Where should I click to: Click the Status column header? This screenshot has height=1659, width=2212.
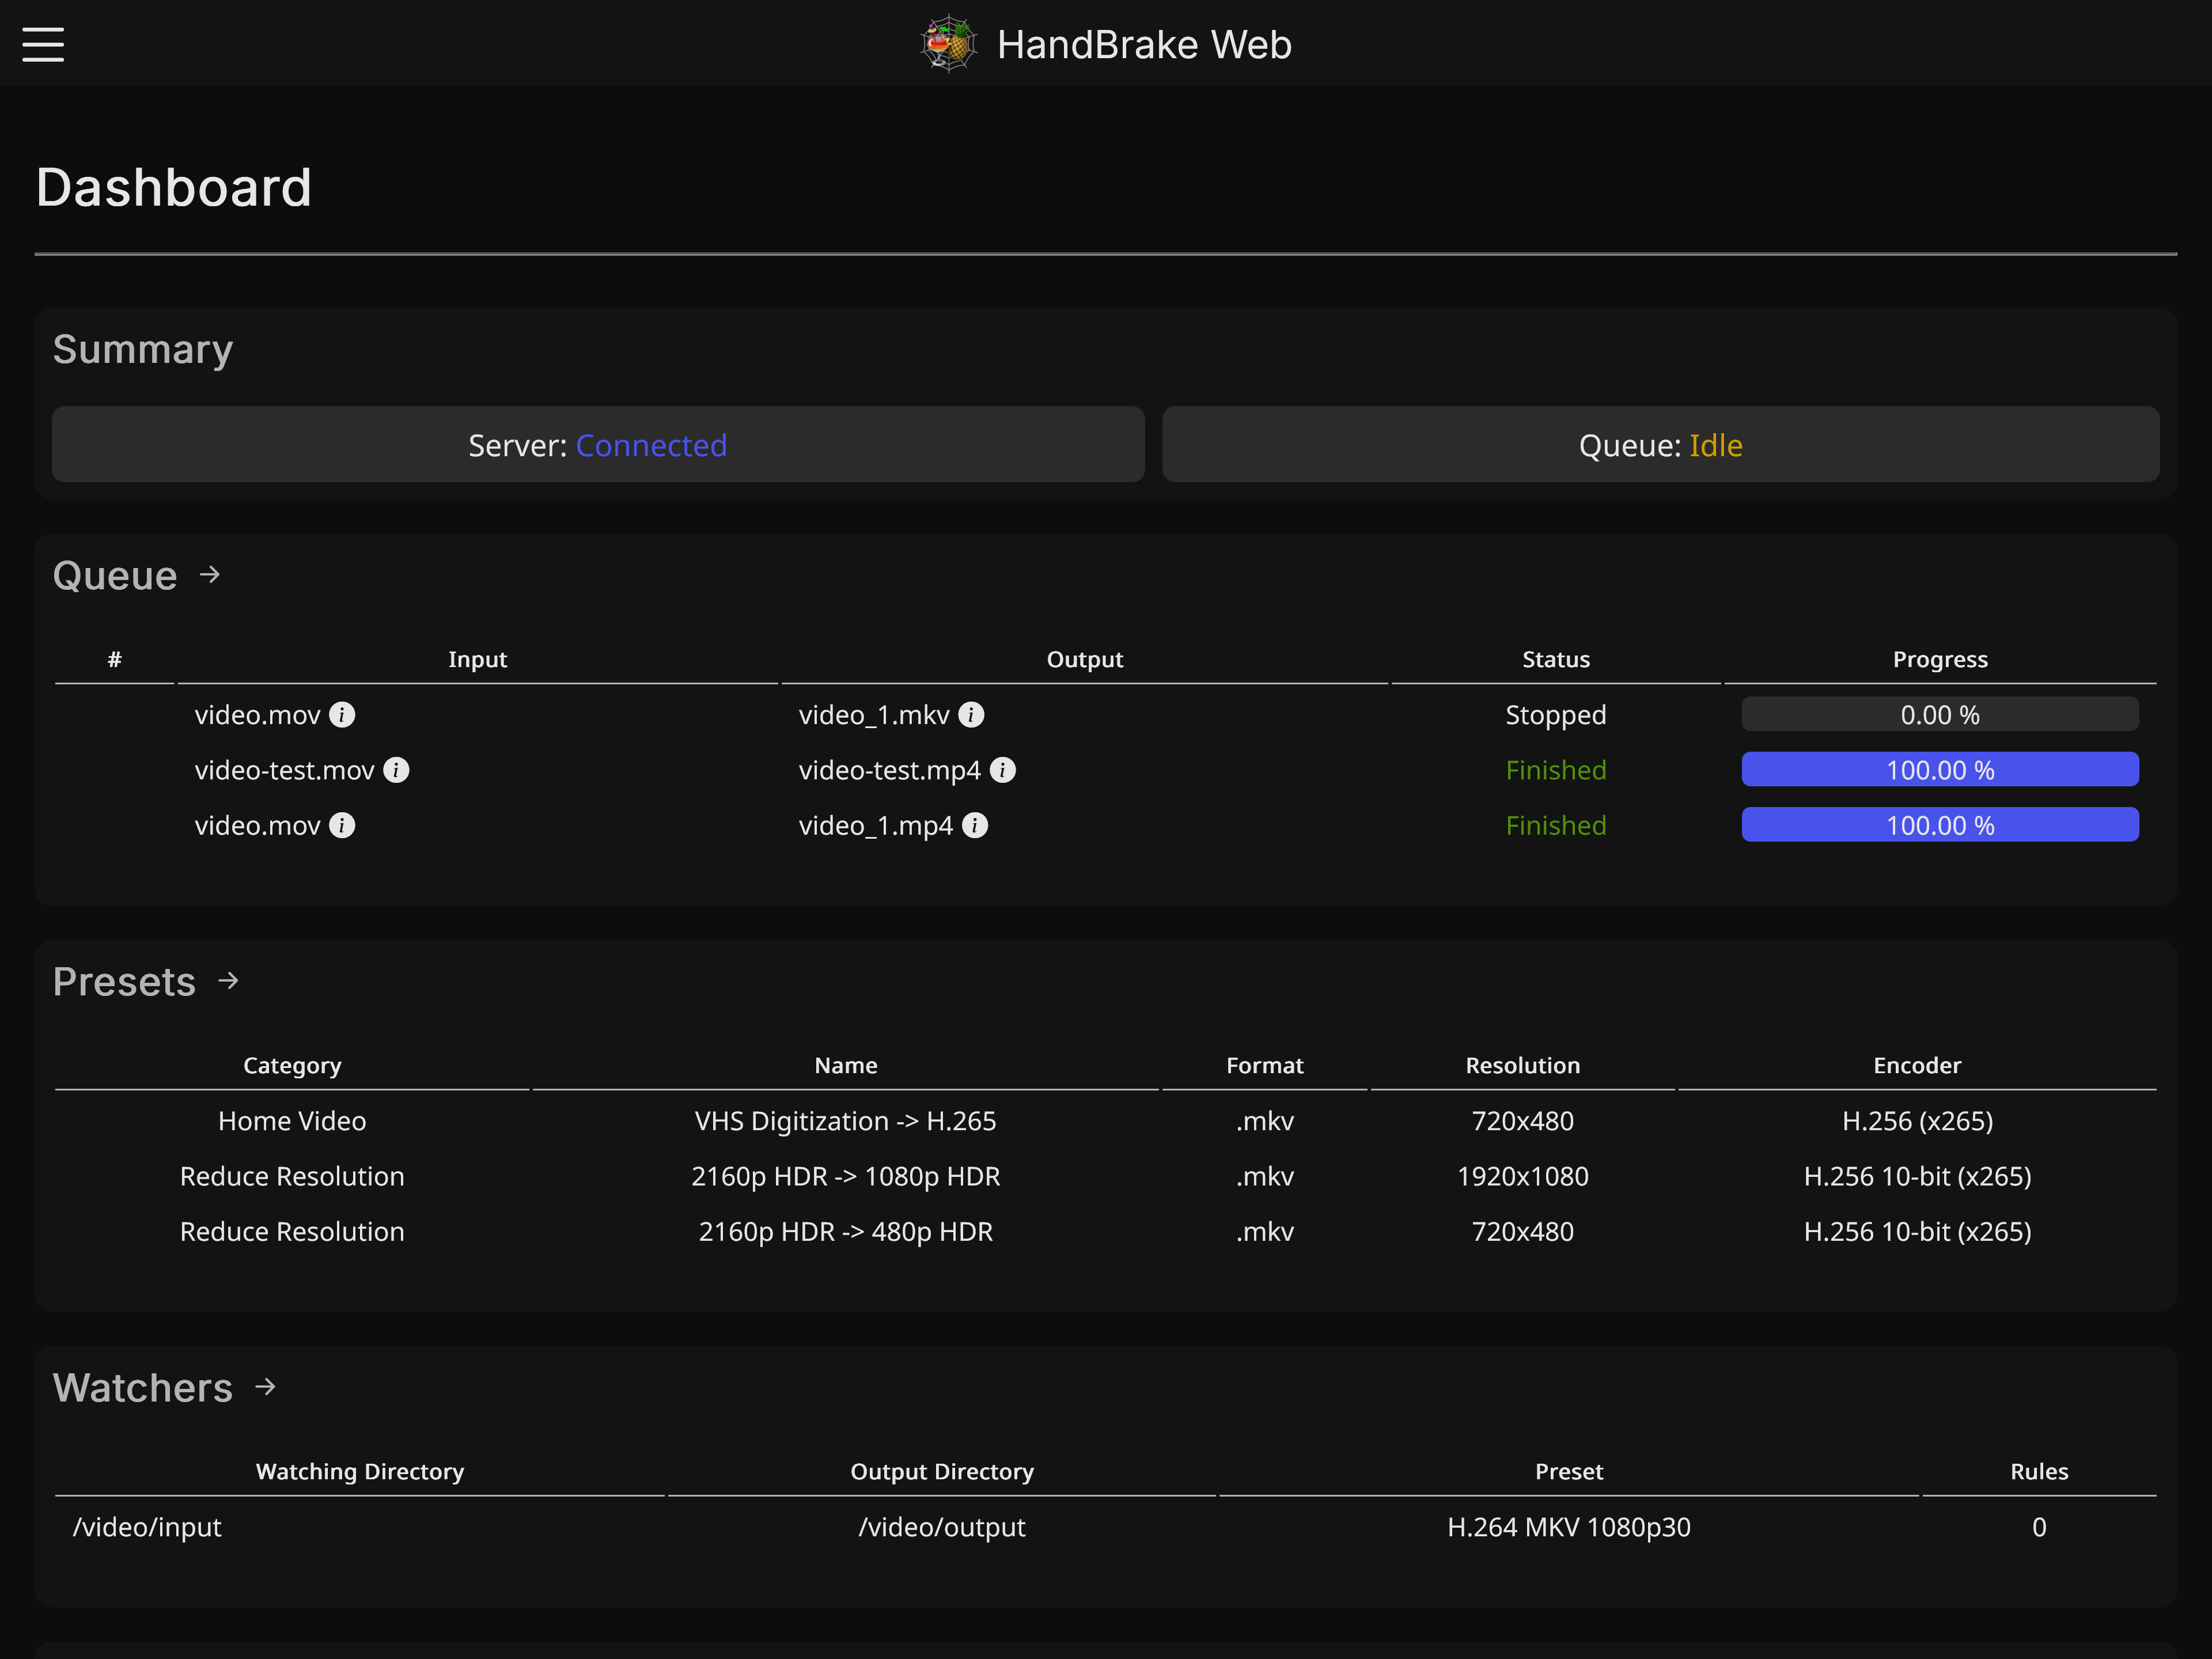[1556, 659]
